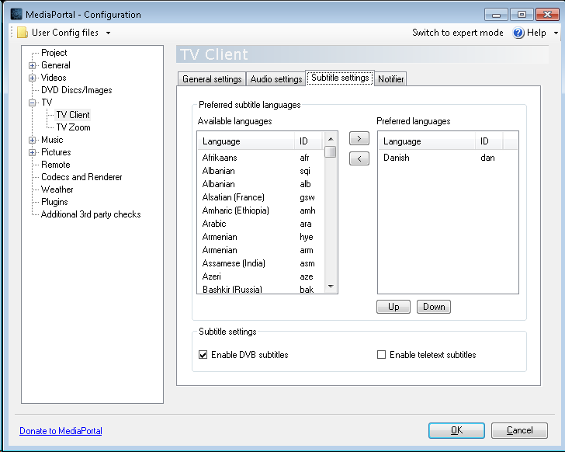Click the blue Help question mark icon
The image size is (565, 452).
click(518, 33)
